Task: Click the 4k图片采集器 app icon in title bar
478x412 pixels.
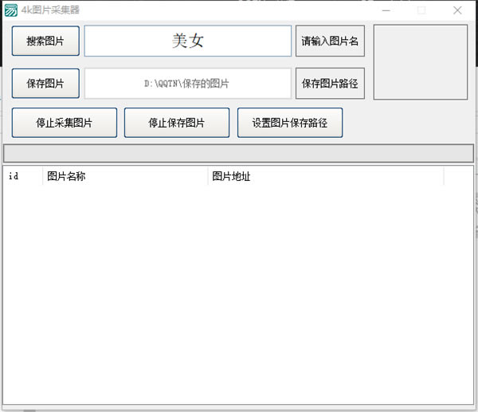Action: pyautogui.click(x=11, y=10)
